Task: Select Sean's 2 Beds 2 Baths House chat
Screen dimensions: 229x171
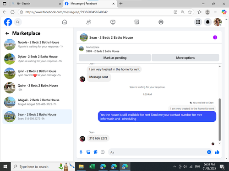Action: (x=37, y=117)
